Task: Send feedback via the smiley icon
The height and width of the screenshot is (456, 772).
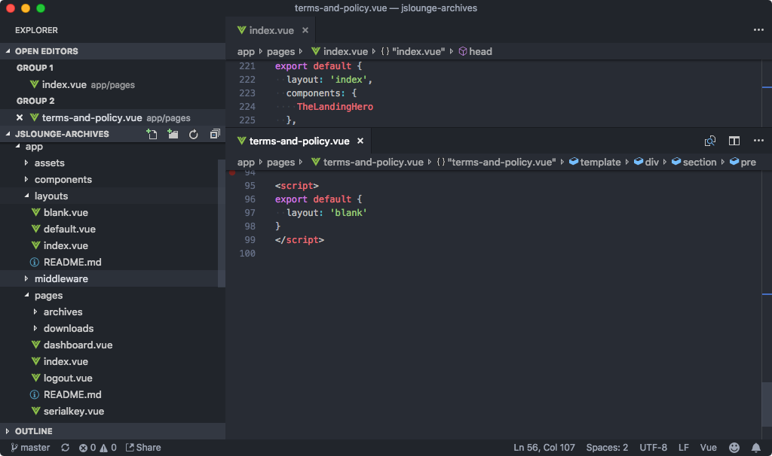Action: click(x=734, y=447)
